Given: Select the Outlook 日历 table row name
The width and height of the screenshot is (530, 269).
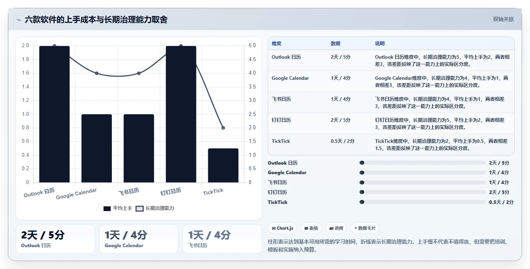Looking at the screenshot, I should point(286,57).
